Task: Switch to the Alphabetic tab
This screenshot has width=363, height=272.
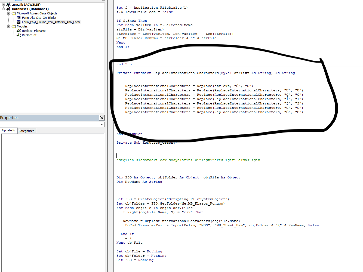Action: point(9,131)
